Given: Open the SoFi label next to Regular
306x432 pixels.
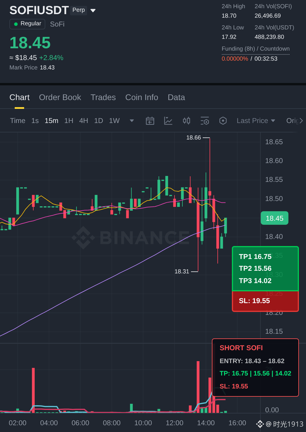Looking at the screenshot, I should [57, 24].
